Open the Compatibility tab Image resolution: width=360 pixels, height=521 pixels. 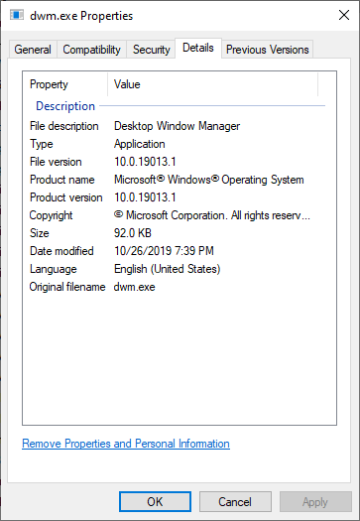pyautogui.click(x=91, y=50)
